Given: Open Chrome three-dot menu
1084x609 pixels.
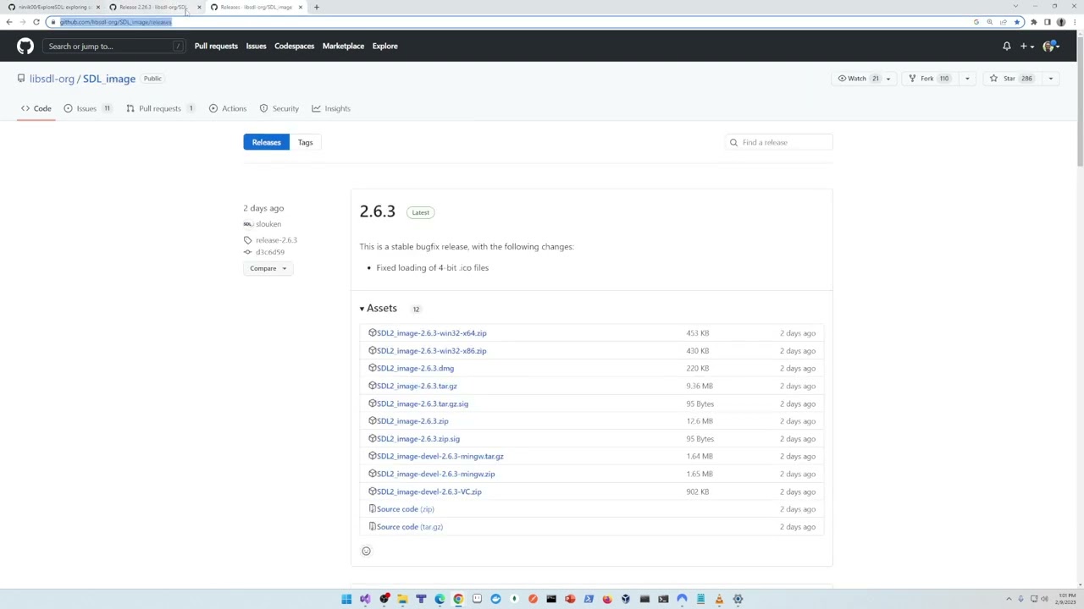Looking at the screenshot, I should (1074, 22).
